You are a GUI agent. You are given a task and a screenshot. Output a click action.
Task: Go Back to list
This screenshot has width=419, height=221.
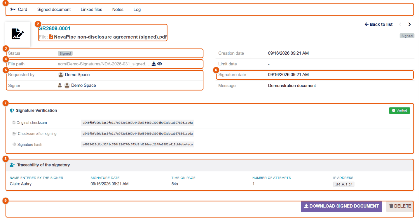point(379,25)
